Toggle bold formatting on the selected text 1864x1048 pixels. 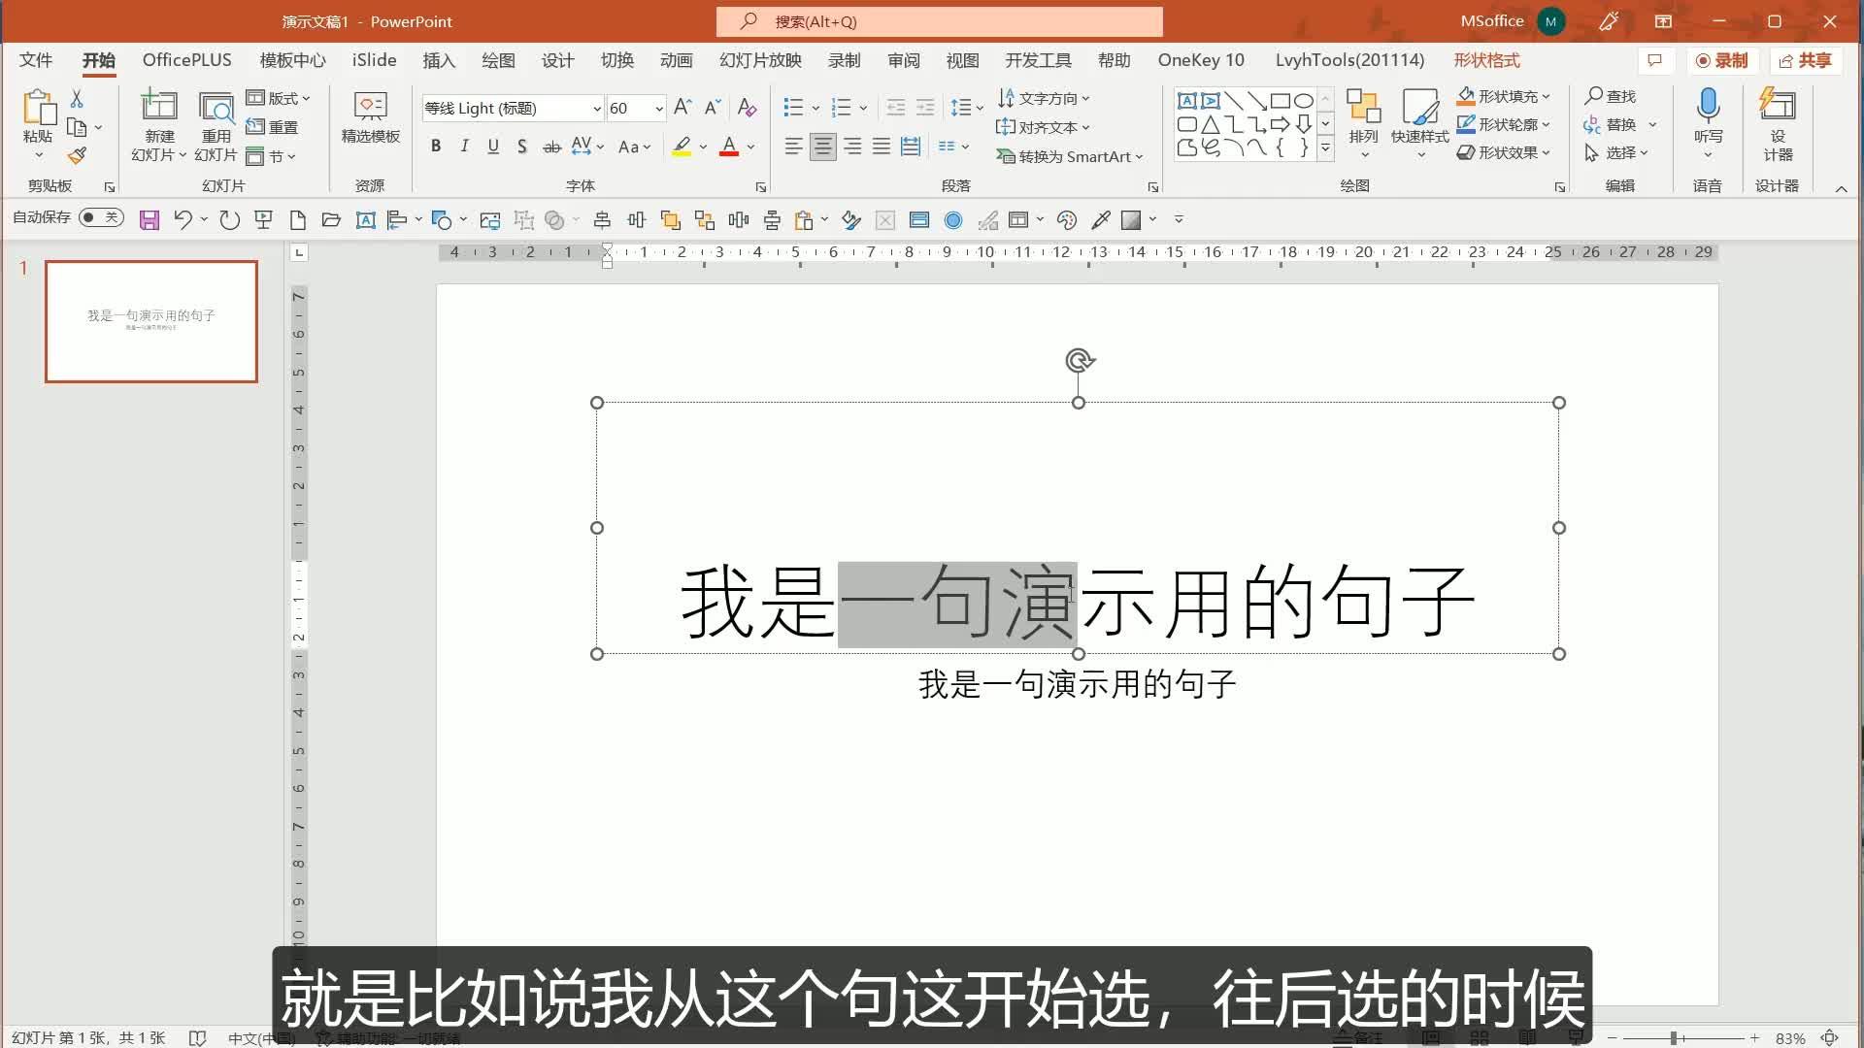pos(435,146)
